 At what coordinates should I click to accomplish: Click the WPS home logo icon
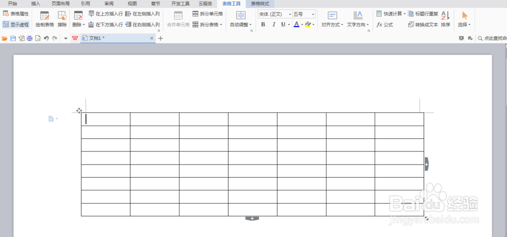click(x=75, y=38)
